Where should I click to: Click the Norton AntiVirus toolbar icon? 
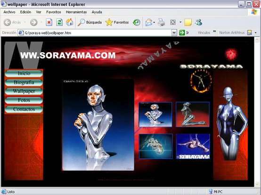(249, 32)
